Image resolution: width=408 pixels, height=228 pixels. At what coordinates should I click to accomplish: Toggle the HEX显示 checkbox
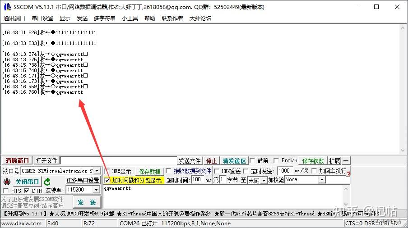point(107,171)
